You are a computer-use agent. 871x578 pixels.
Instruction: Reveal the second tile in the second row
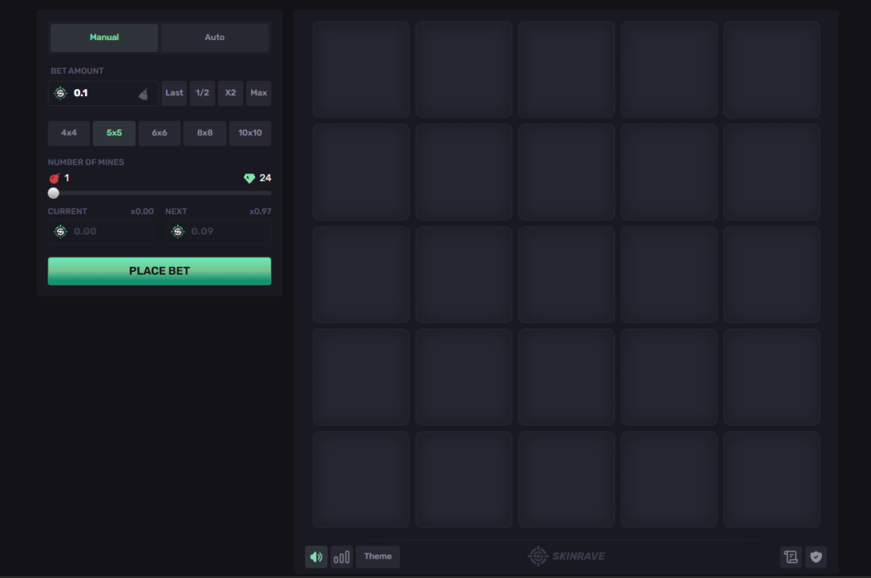click(x=464, y=172)
